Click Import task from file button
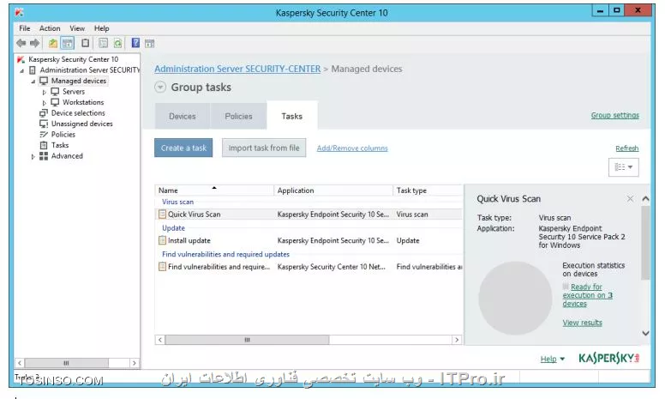Viewport: 665px width, 399px height. 264,148
